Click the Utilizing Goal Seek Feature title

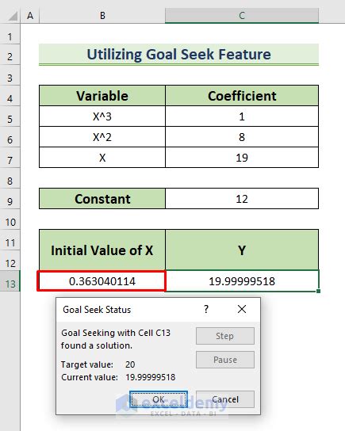click(178, 54)
